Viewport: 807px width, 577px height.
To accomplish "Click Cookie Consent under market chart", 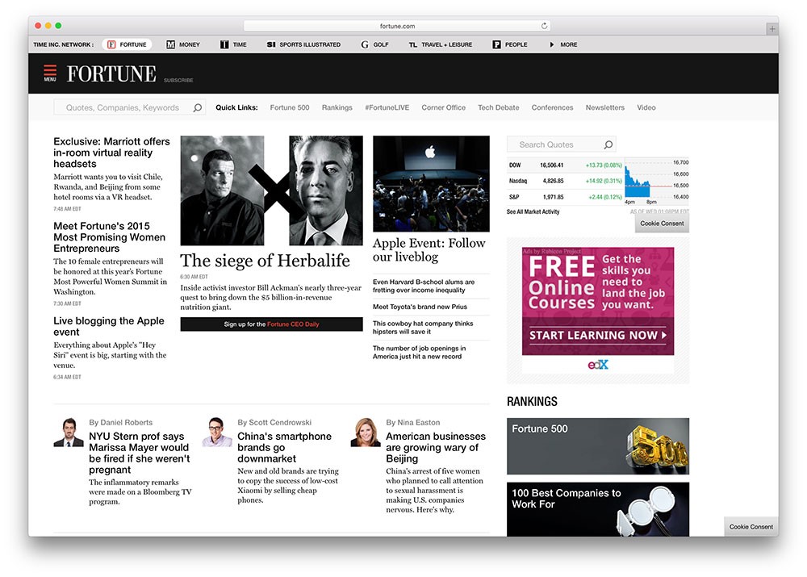I will [x=662, y=224].
